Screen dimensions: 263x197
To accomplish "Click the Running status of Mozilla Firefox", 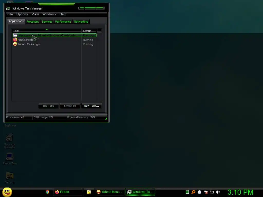I will [88, 40].
